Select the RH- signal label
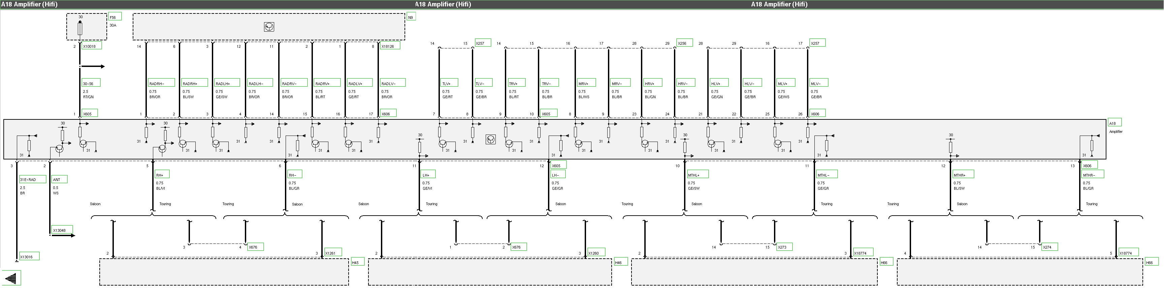Viewport: 1164px width, 296px height. (295, 175)
